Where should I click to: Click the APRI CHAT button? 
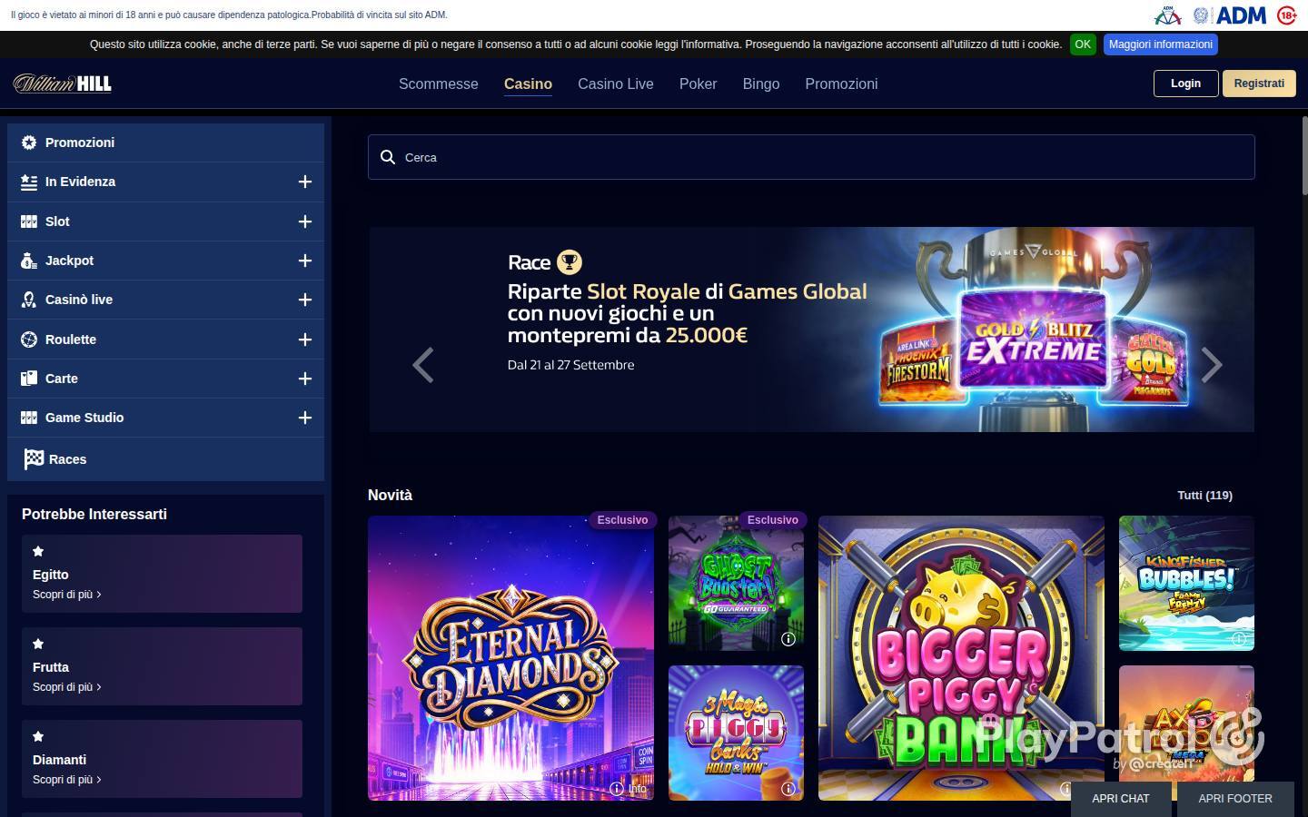[x=1121, y=799]
